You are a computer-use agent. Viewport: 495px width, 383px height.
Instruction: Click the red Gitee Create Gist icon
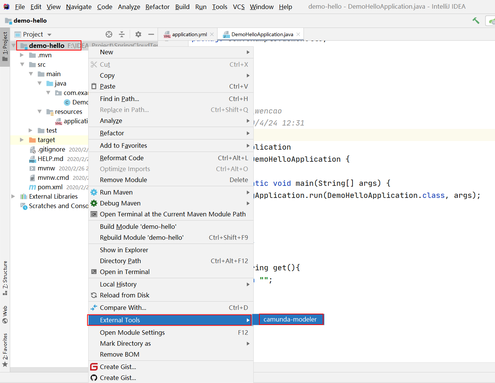(x=94, y=367)
